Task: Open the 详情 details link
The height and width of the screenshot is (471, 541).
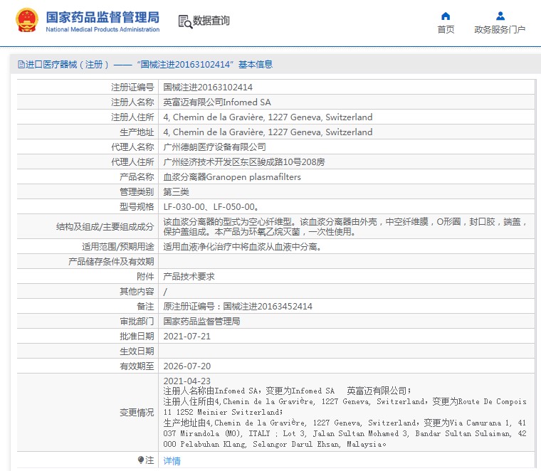Action: coord(172,460)
